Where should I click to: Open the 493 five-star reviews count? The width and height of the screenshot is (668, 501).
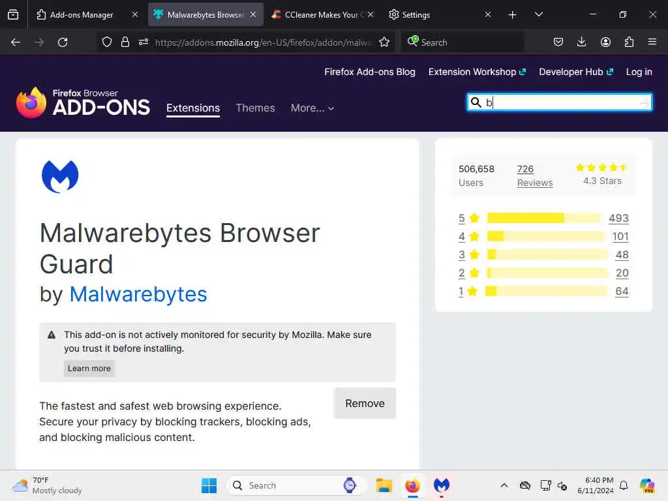(618, 218)
